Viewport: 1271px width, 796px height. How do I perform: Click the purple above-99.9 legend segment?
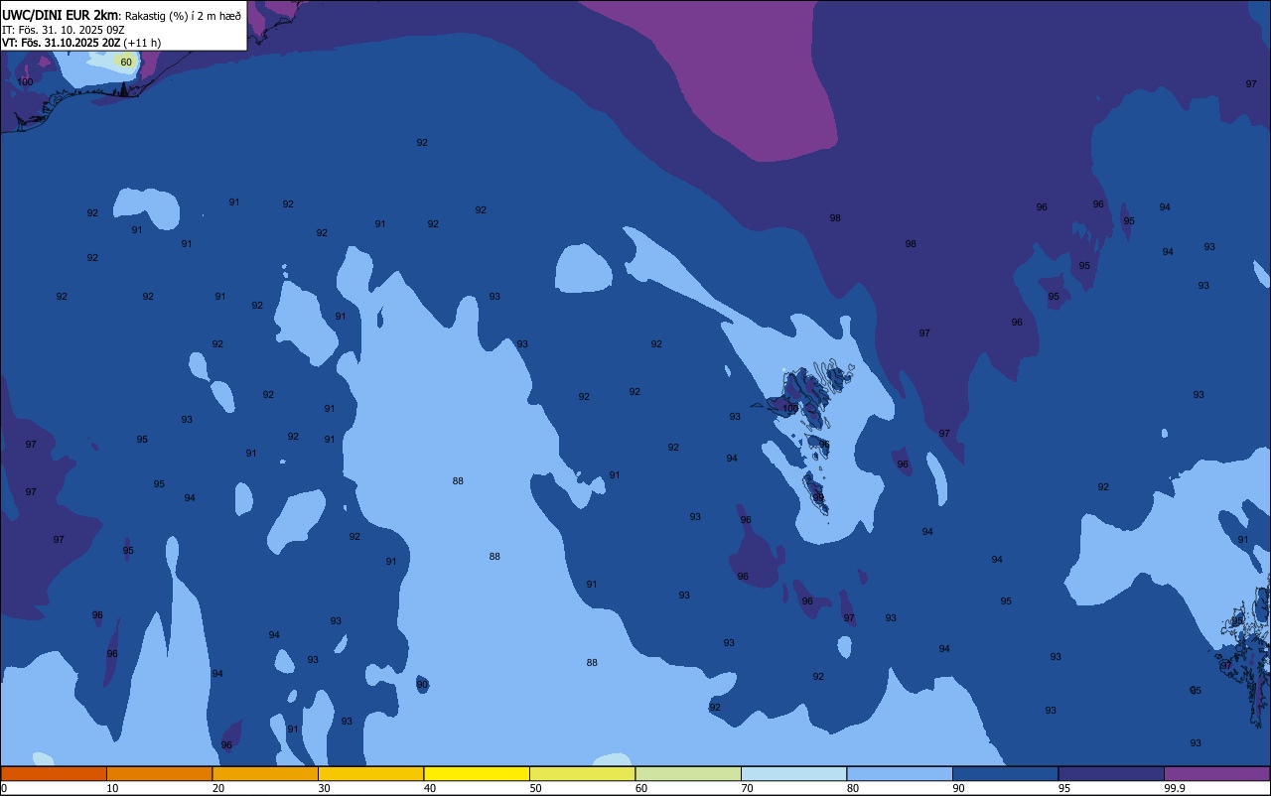1216,773
